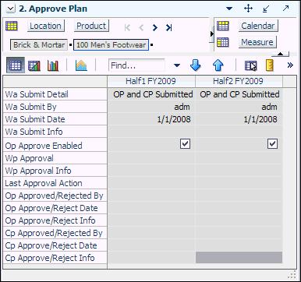Open the area chart view icon
301x282 pixels.
point(81,65)
